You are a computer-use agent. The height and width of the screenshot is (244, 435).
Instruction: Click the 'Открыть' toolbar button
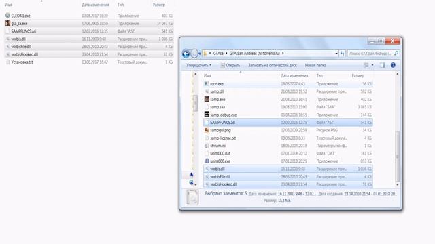[x=230, y=65]
